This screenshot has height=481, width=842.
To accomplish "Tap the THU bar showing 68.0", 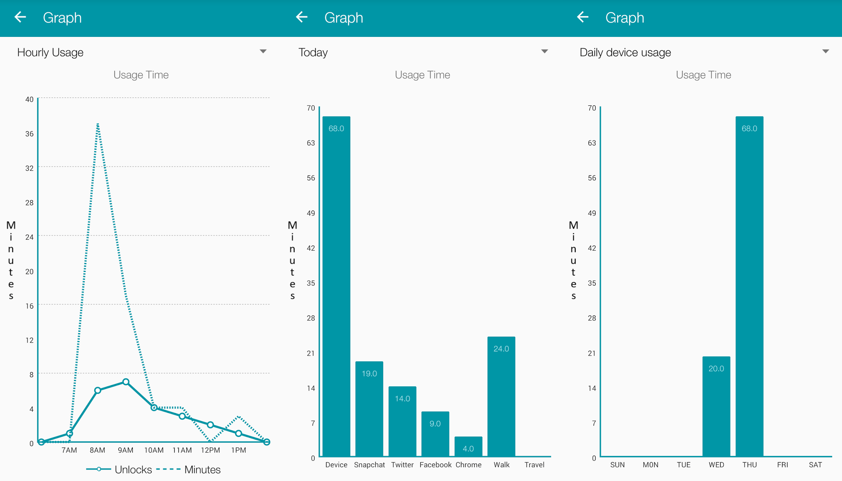I will tap(749, 286).
